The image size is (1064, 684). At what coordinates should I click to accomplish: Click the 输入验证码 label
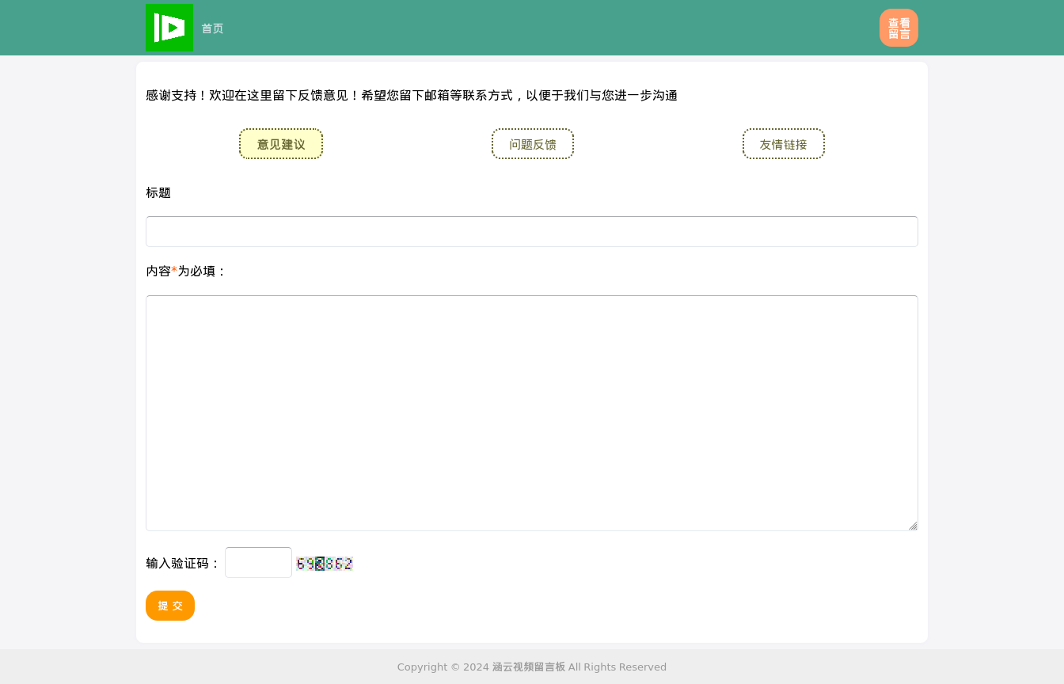pos(184,564)
